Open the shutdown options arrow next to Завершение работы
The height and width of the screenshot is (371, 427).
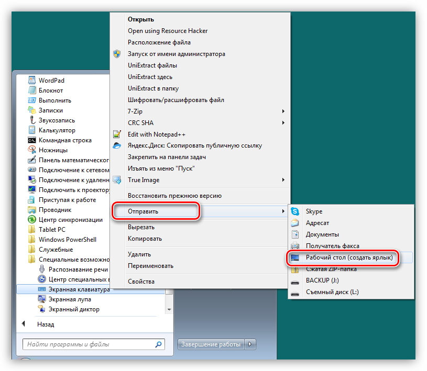[250, 344]
